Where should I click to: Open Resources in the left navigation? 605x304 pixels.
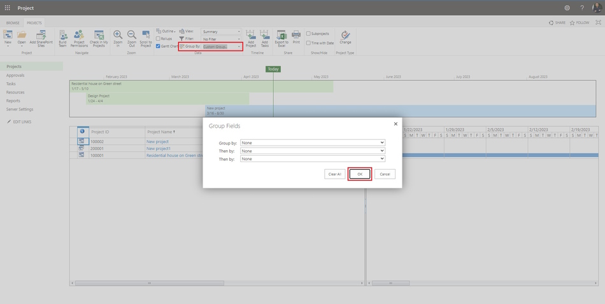15,92
